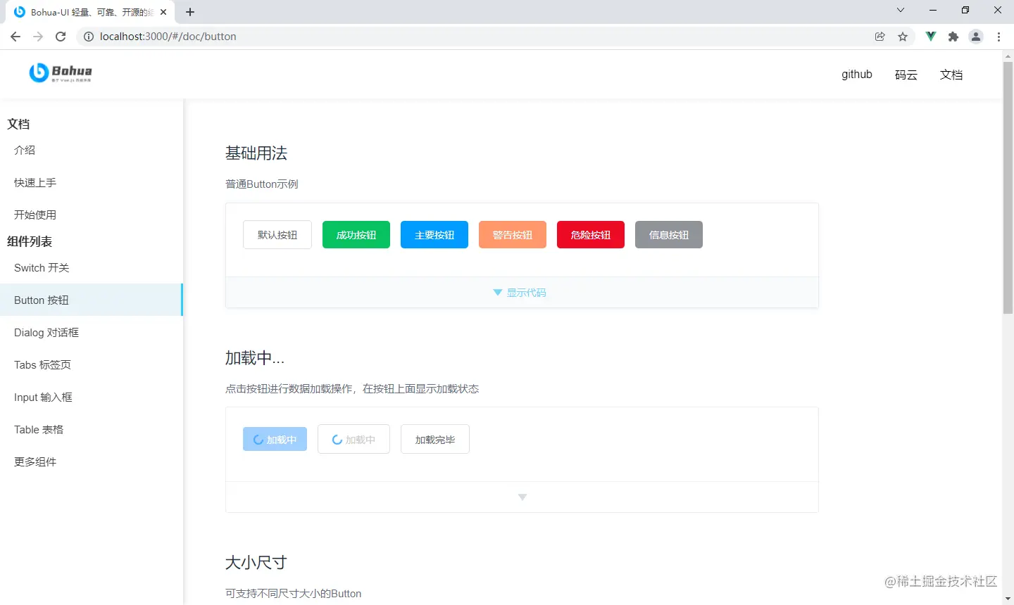Screen dimensions: 1014x605
Task: View site information icon beside the URL
Action: (89, 37)
